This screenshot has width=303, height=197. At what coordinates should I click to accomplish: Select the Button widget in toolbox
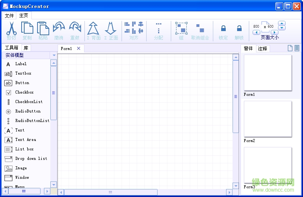coord(22,83)
